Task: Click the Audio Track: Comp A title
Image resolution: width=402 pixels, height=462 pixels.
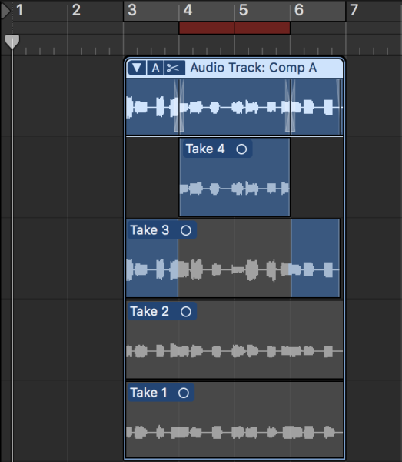Action: click(254, 68)
